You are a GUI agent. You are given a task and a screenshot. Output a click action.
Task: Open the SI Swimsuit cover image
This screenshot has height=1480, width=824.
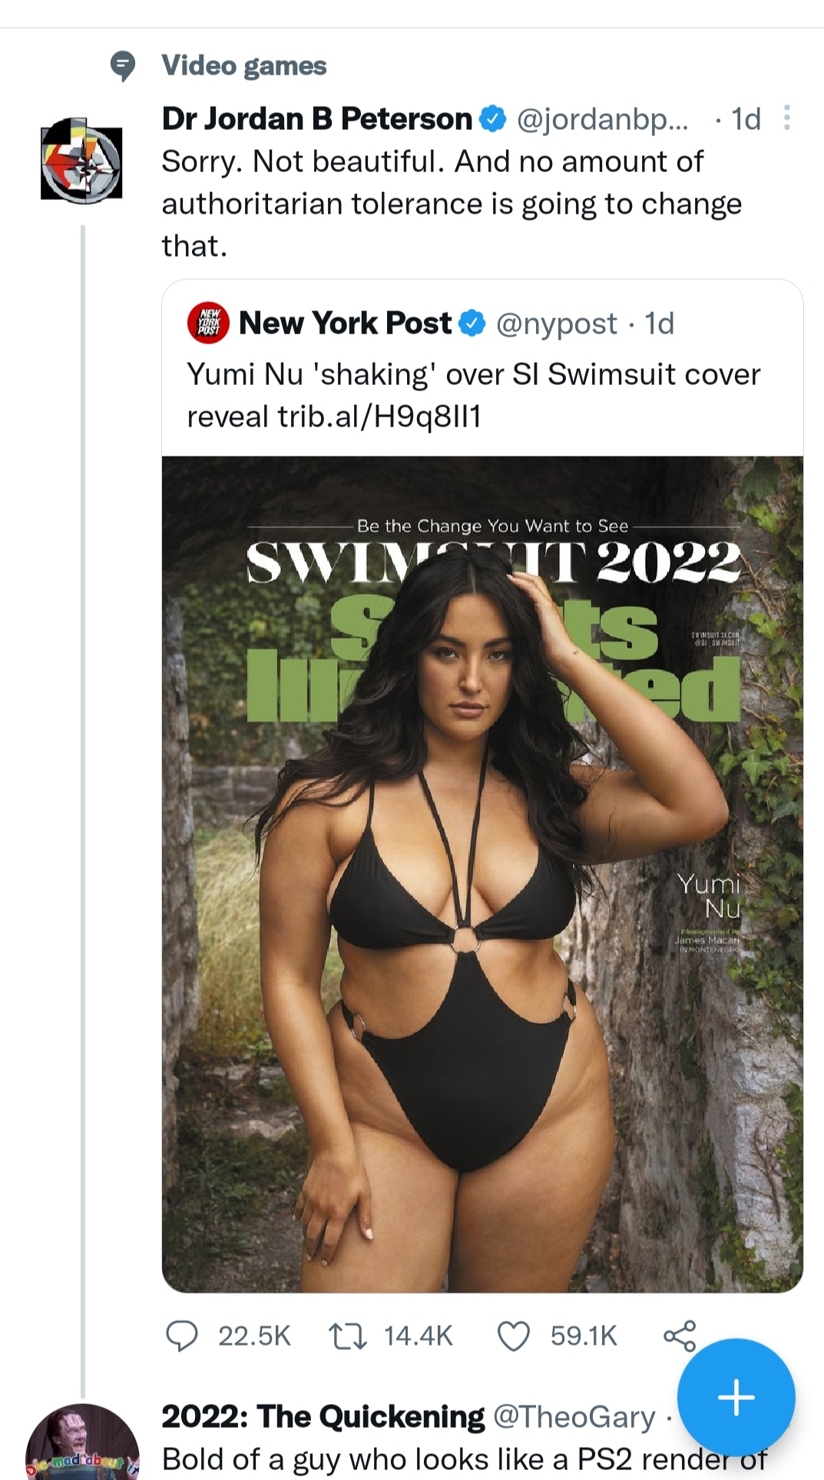pos(482,874)
